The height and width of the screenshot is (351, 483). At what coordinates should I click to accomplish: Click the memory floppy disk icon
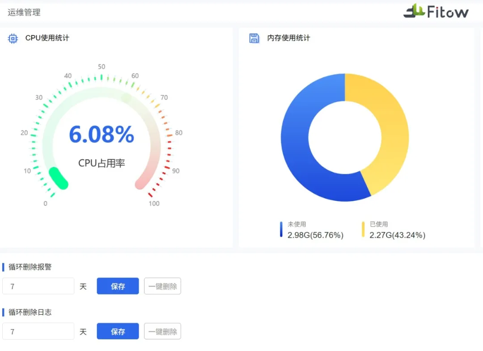pos(254,38)
